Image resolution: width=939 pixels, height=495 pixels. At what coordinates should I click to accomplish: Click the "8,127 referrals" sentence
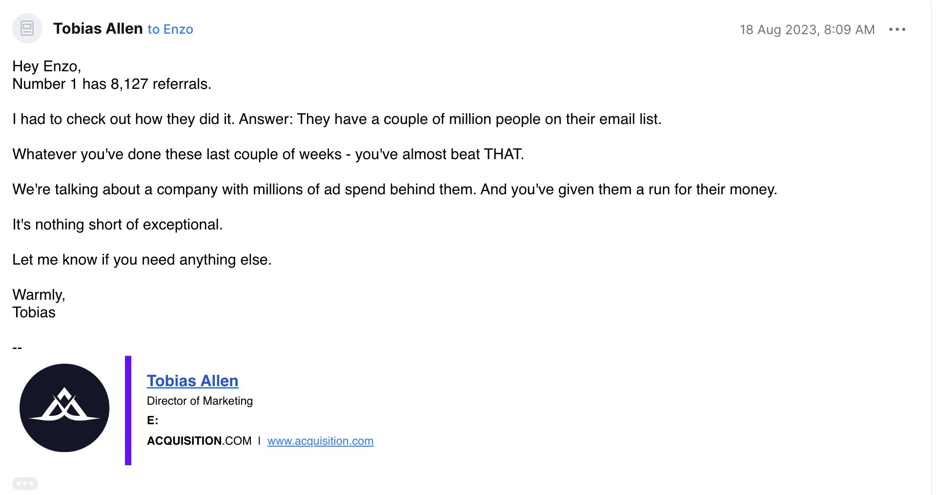click(x=112, y=84)
